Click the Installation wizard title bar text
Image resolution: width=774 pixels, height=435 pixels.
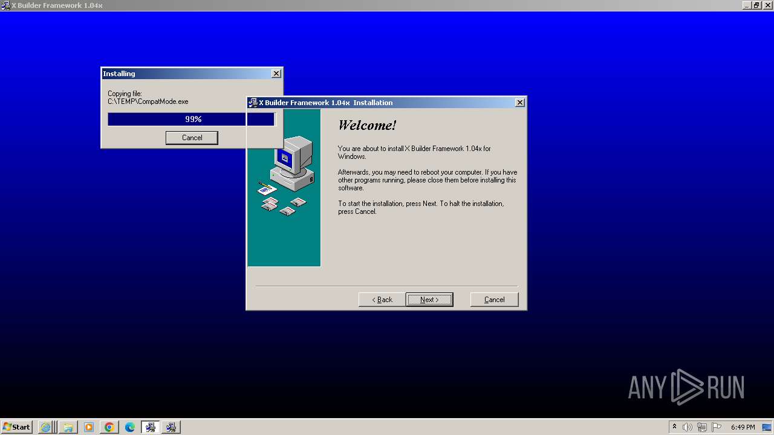pos(326,103)
